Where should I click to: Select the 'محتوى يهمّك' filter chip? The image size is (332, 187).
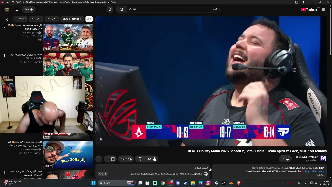[36, 19]
